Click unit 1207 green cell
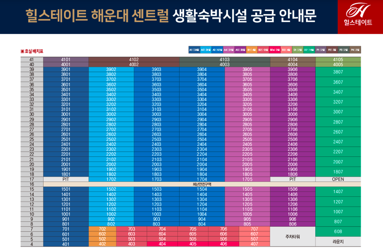Screen dimensions: 383x250 pyautogui.click(x=338, y=202)
